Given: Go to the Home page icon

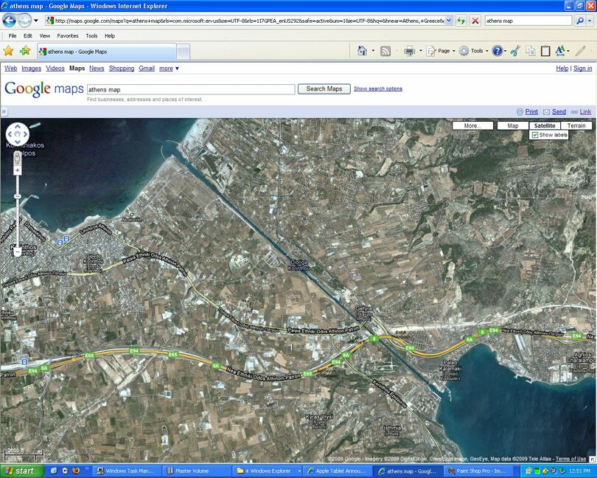Looking at the screenshot, I should [362, 51].
